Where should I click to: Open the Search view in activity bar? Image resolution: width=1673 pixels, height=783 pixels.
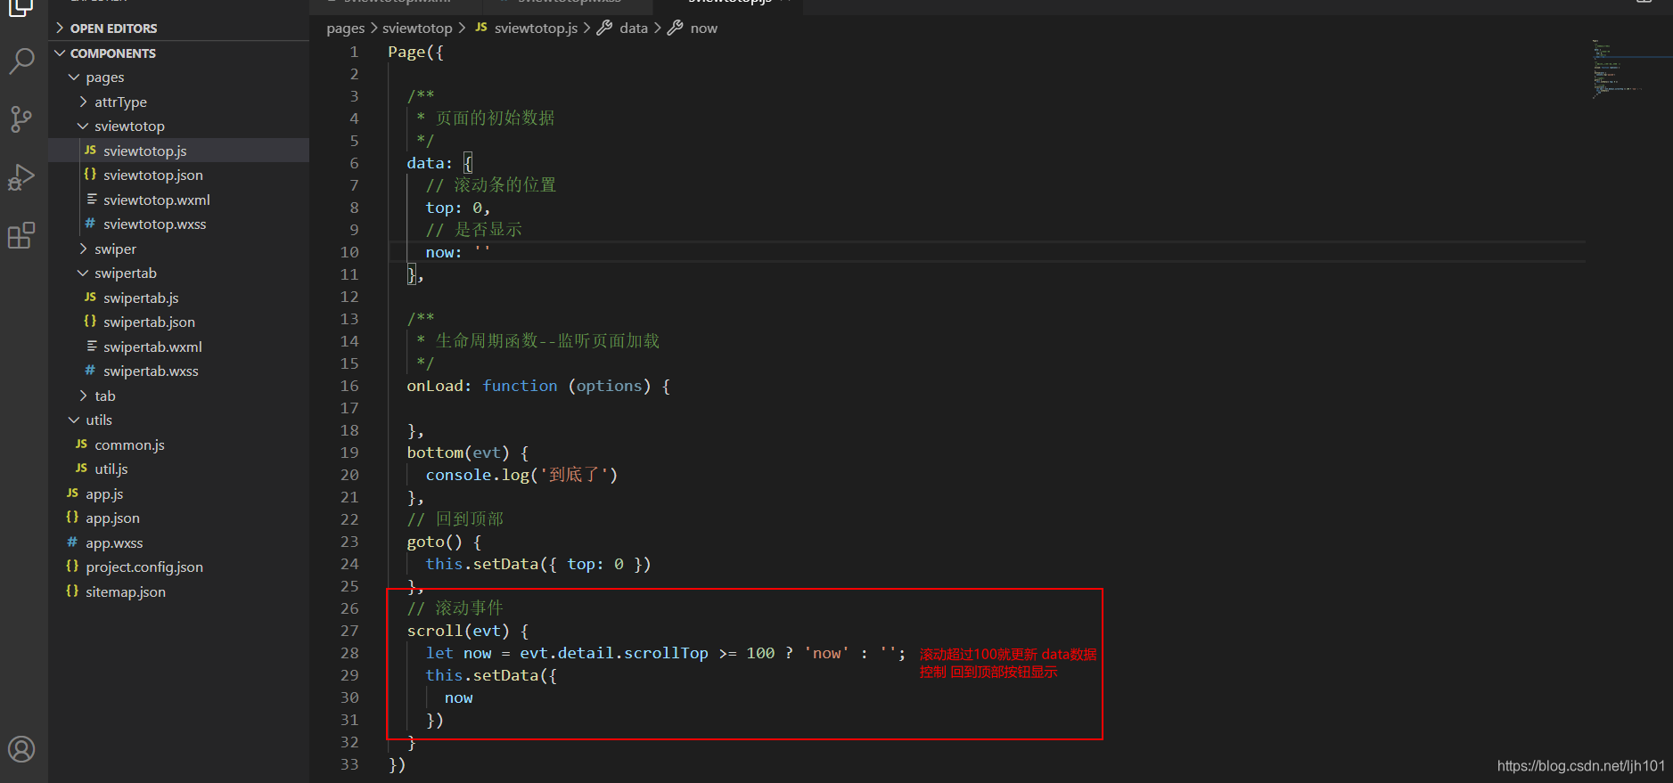tap(21, 61)
